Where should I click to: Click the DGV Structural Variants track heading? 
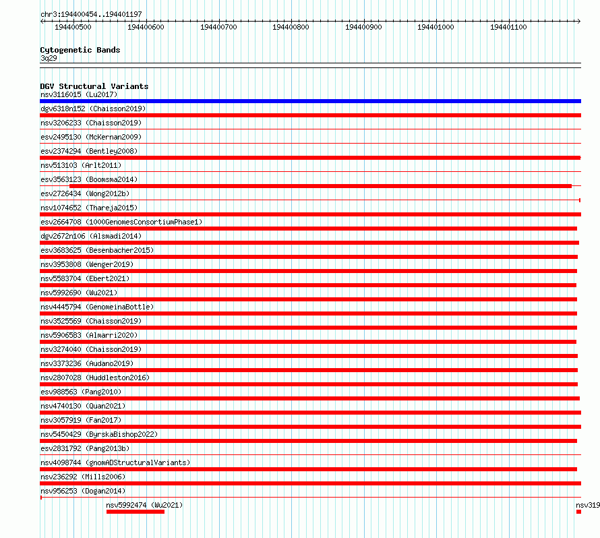[94, 86]
